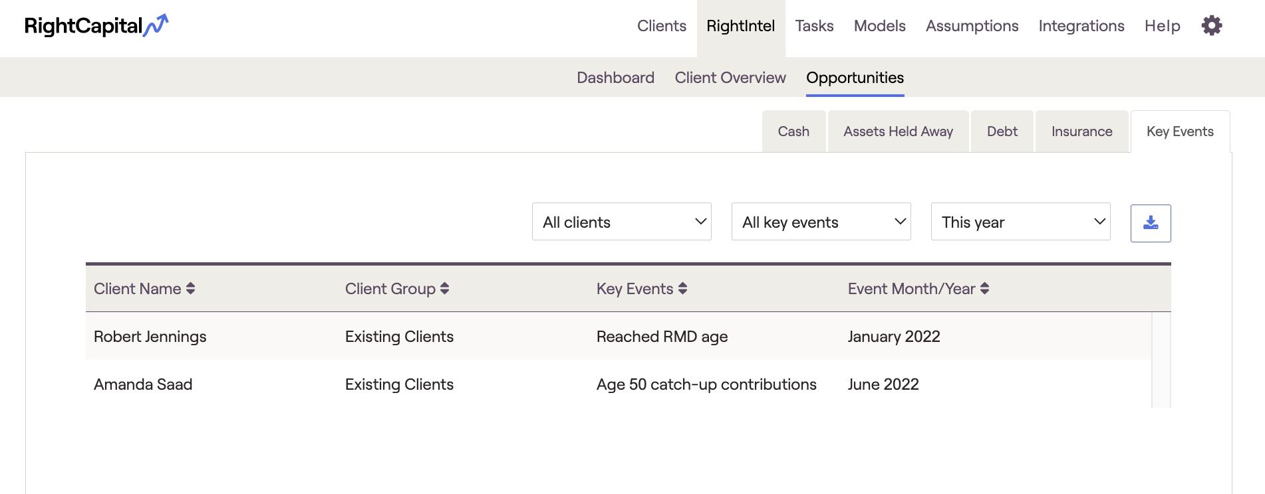
Task: Open Tasks in the top navigation
Action: 815,26
